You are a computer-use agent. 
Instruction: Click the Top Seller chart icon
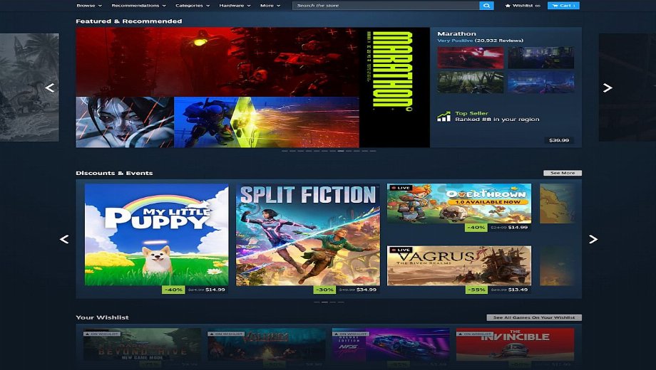tap(444, 116)
